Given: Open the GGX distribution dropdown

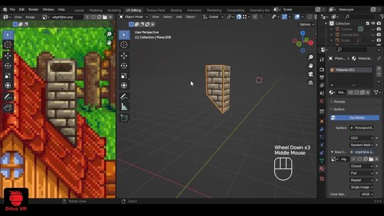Looking at the screenshot, I should coord(362,138).
